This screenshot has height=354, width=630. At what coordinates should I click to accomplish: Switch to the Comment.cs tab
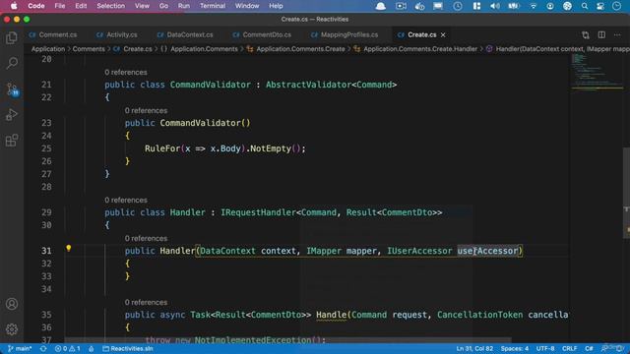[53, 35]
